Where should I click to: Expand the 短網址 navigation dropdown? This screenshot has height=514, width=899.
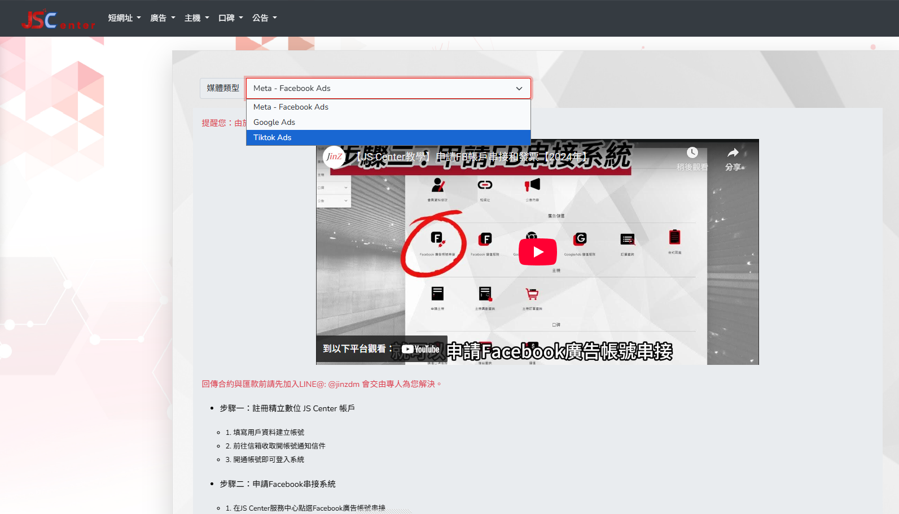[x=124, y=18]
